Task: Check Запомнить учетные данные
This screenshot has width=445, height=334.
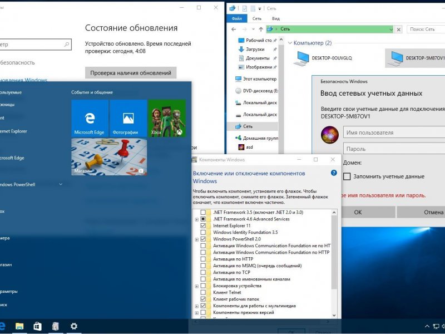Action: pyautogui.click(x=347, y=176)
